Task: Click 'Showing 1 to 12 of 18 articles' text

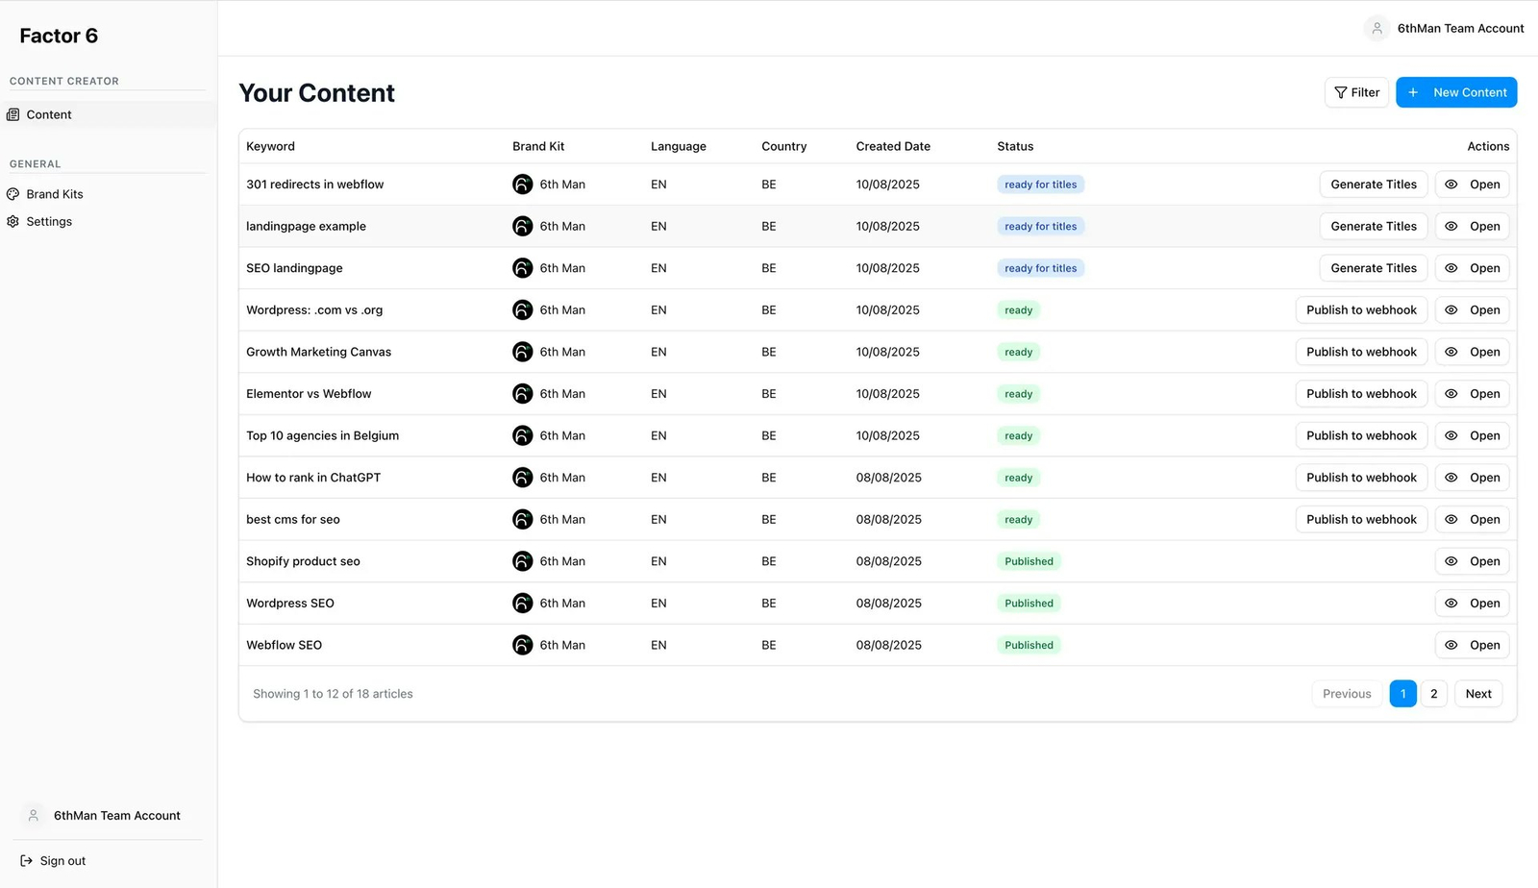Action: coord(333,694)
